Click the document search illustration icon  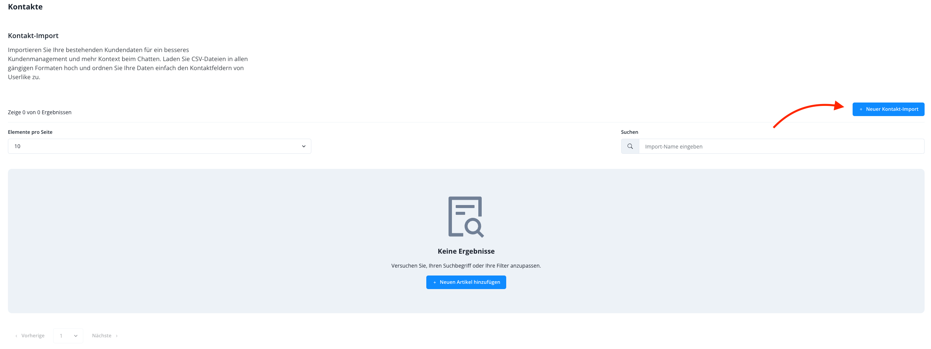[466, 217]
